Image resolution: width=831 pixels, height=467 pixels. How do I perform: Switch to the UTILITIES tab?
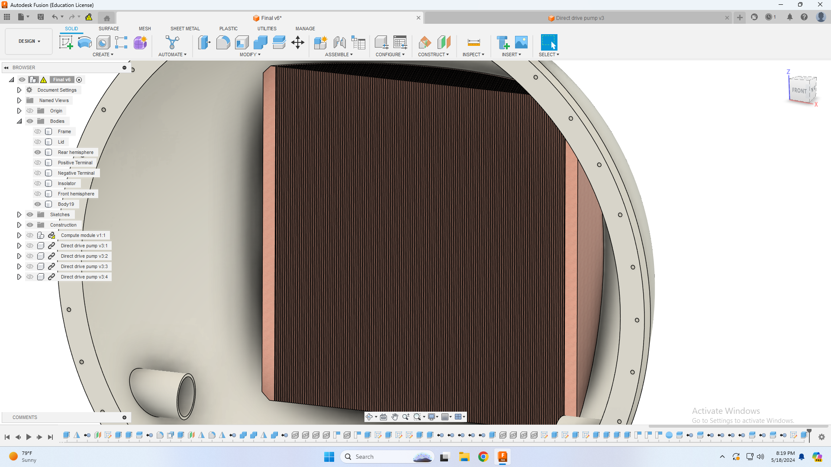click(x=267, y=29)
